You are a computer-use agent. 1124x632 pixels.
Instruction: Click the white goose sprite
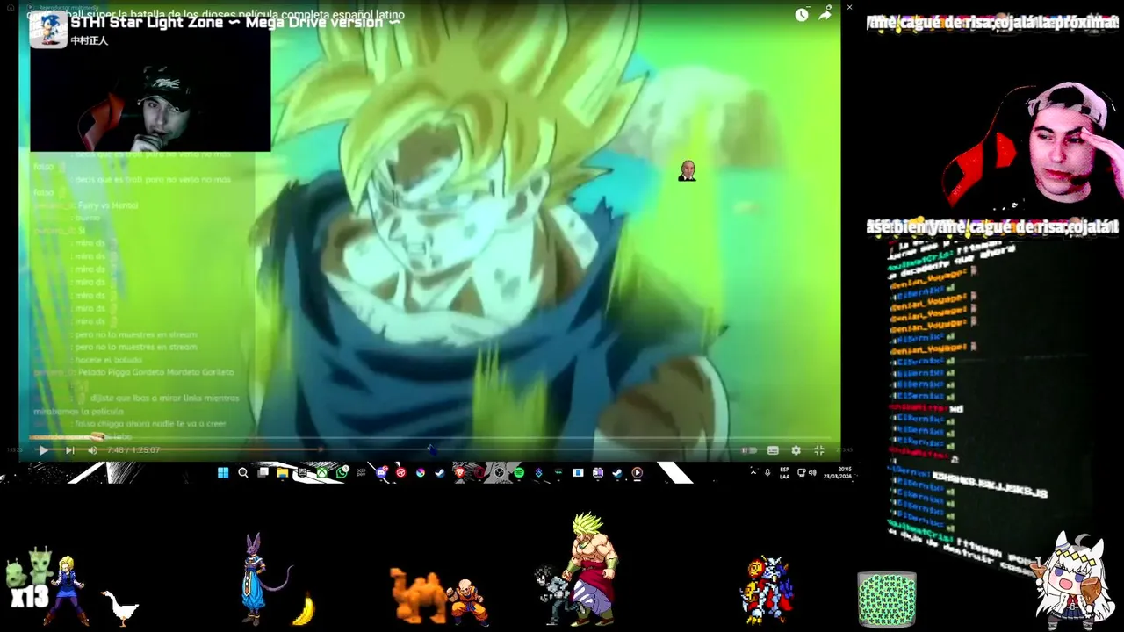pyautogui.click(x=119, y=607)
